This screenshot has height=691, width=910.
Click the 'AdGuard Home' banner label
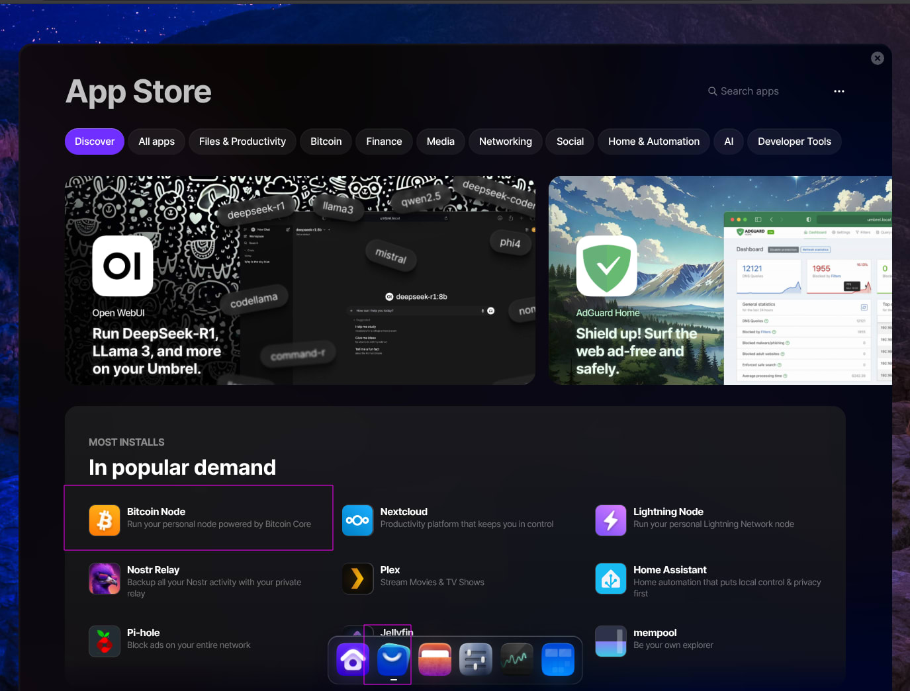pos(608,313)
